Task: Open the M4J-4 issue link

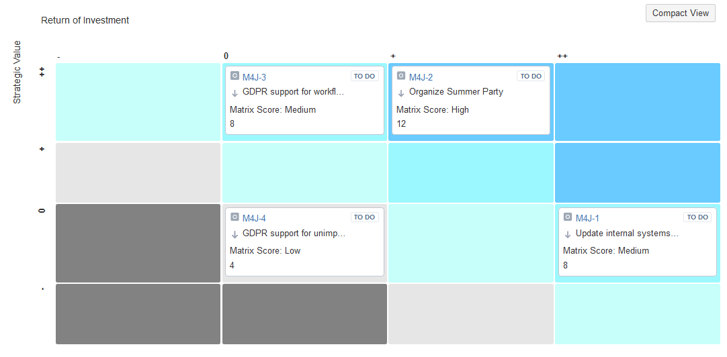Action: (254, 218)
